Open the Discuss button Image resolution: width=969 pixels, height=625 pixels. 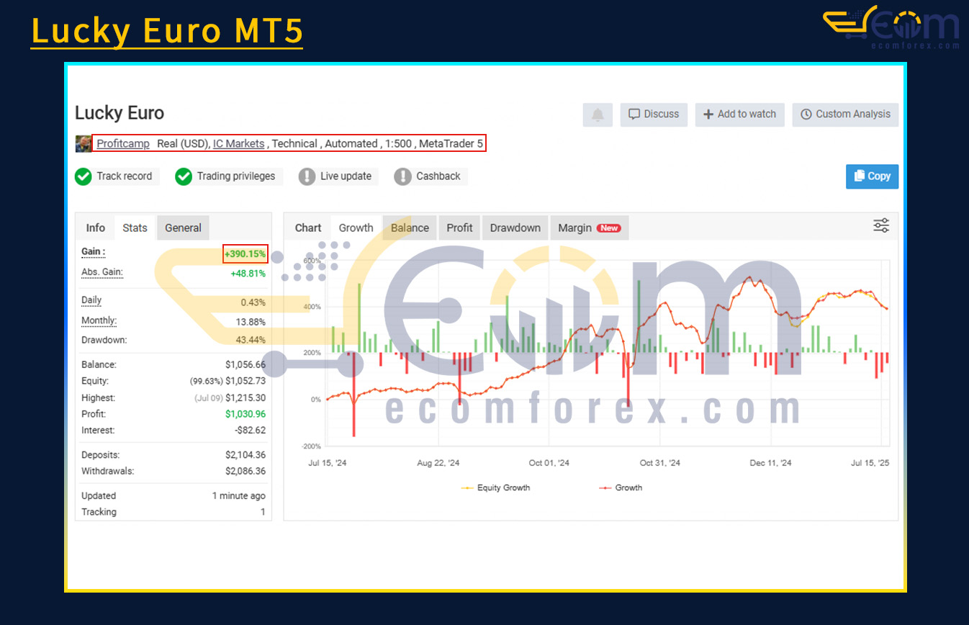pos(654,114)
